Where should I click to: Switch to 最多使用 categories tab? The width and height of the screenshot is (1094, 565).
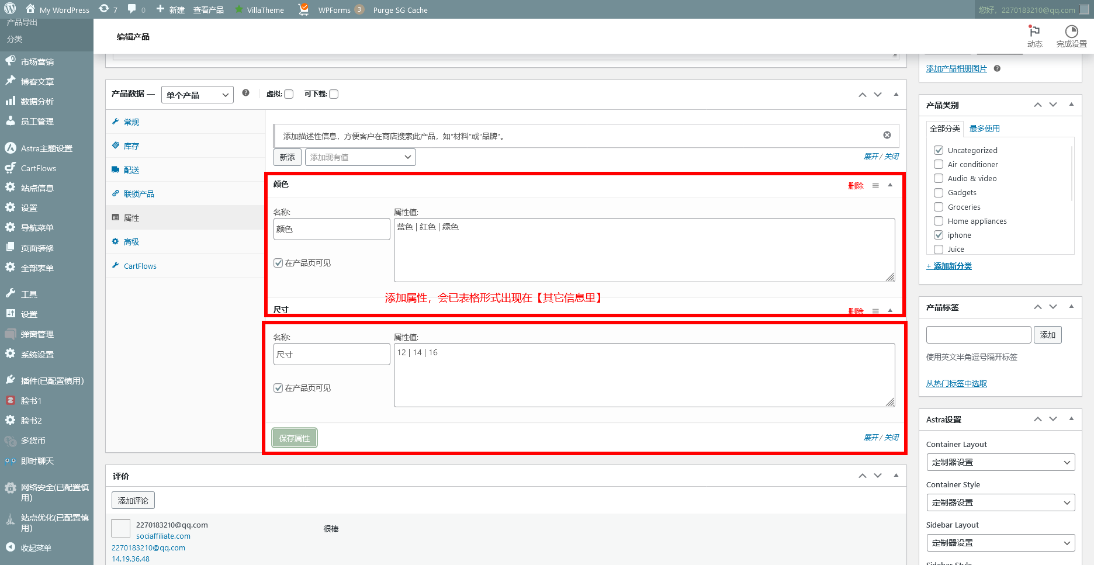coord(984,129)
